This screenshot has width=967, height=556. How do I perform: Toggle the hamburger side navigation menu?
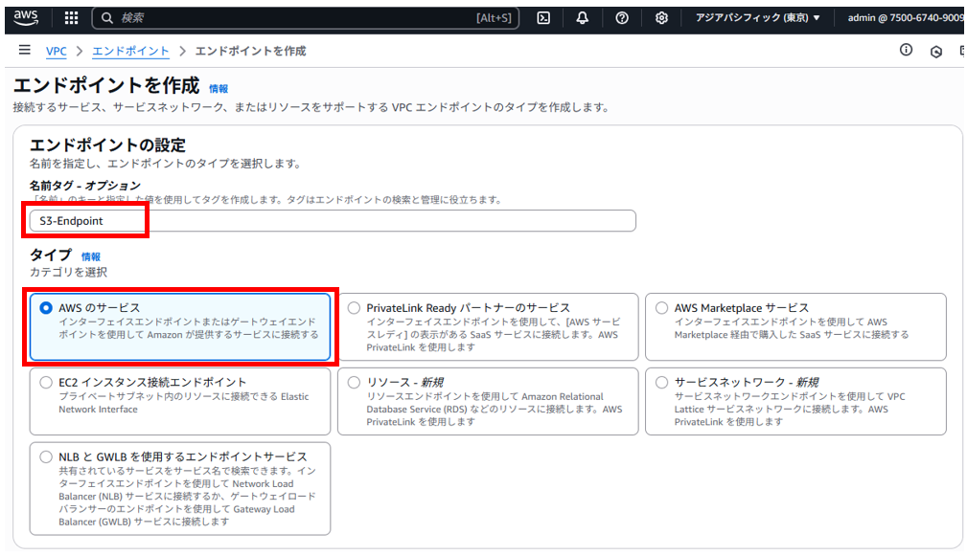(25, 50)
